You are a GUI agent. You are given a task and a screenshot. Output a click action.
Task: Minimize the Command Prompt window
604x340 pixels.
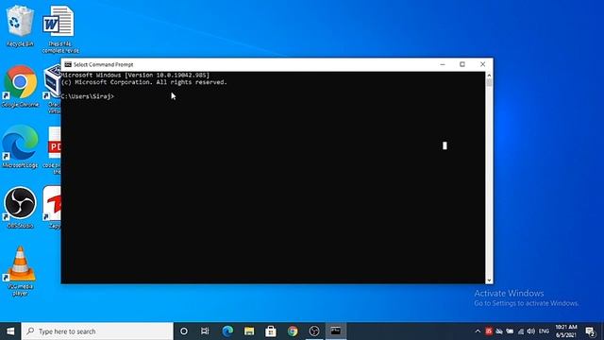coord(443,64)
